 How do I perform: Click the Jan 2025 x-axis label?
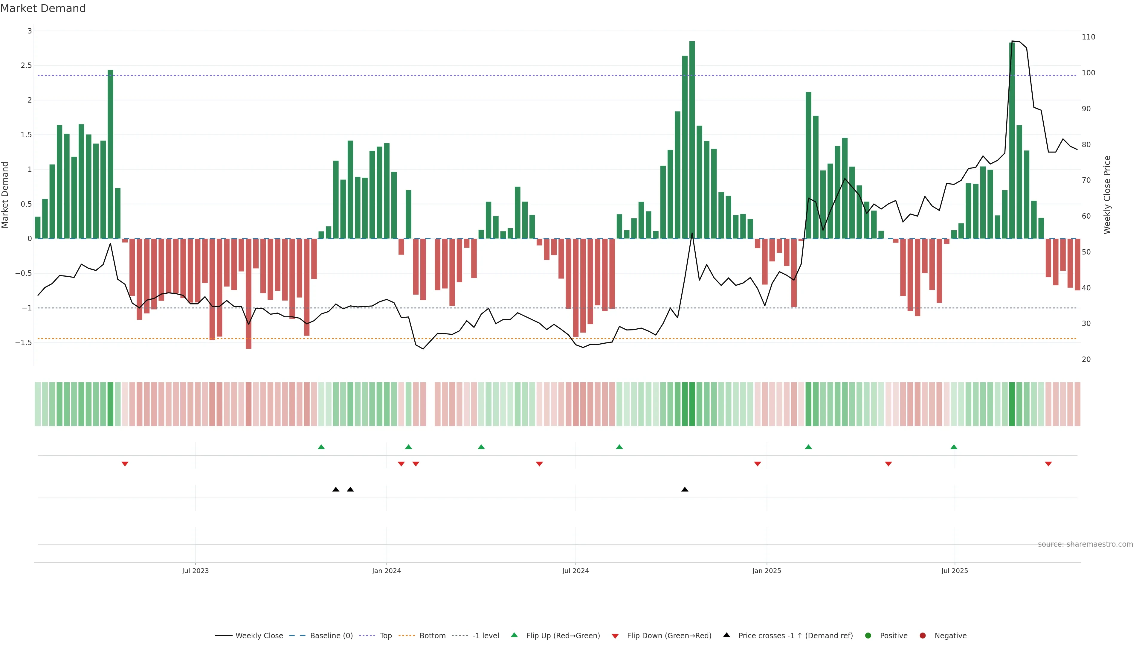point(767,571)
